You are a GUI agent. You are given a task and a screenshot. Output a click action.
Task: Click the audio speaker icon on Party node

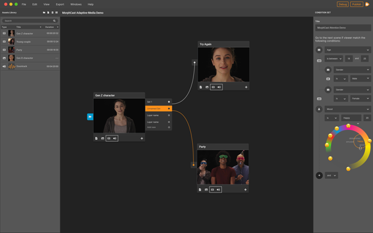pyautogui.click(x=218, y=190)
